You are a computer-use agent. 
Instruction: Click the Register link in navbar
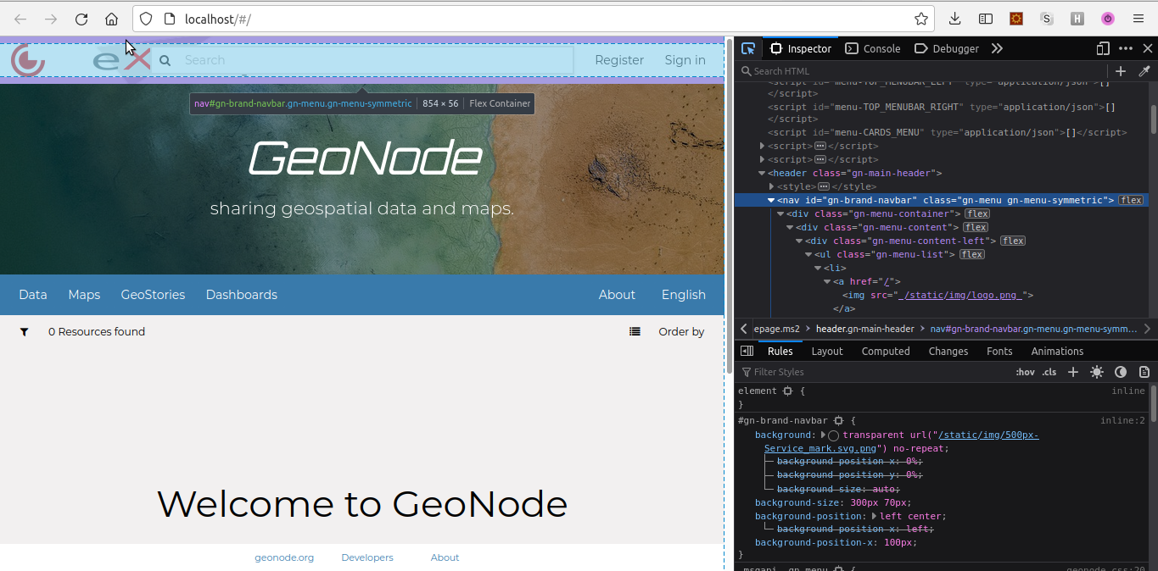pyautogui.click(x=618, y=60)
